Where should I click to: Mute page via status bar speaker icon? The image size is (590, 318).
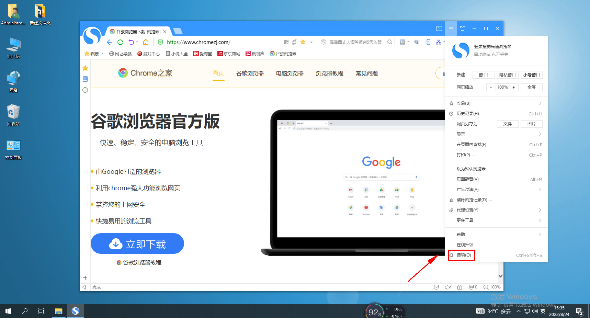448,287
